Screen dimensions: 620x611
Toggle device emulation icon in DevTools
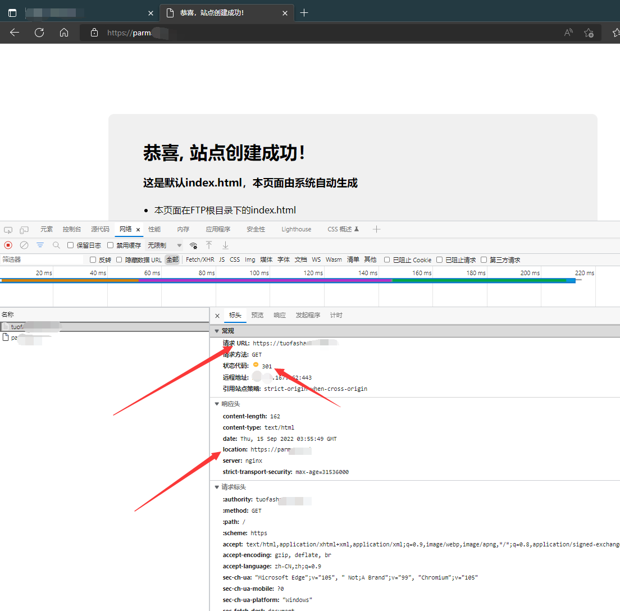[x=24, y=230]
